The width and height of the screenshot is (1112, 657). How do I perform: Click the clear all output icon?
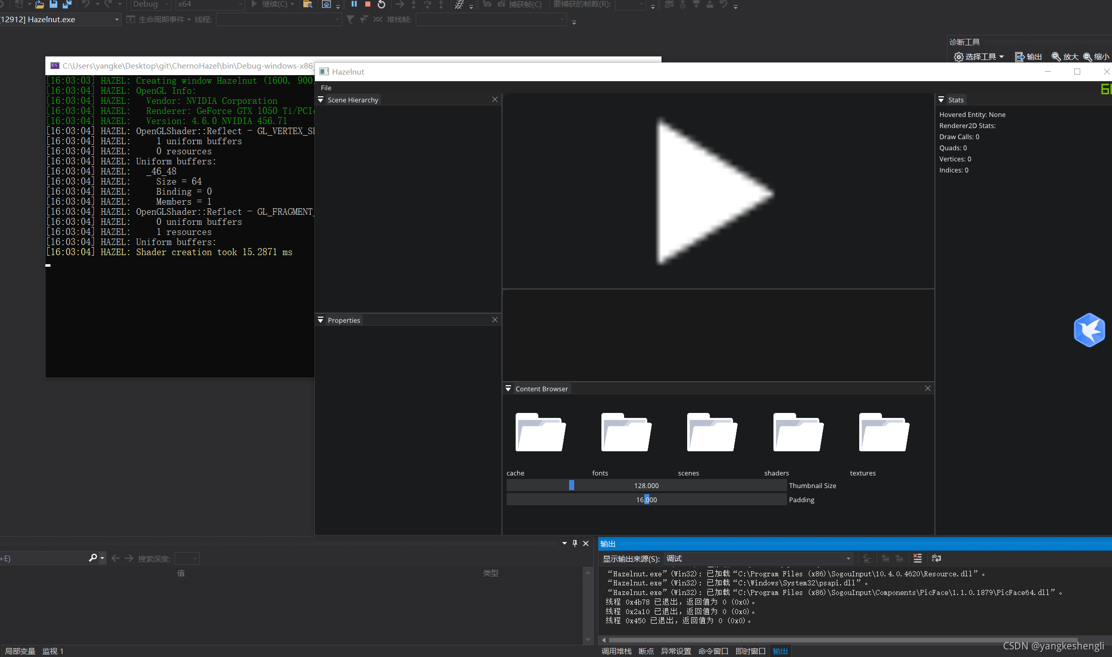[917, 558]
